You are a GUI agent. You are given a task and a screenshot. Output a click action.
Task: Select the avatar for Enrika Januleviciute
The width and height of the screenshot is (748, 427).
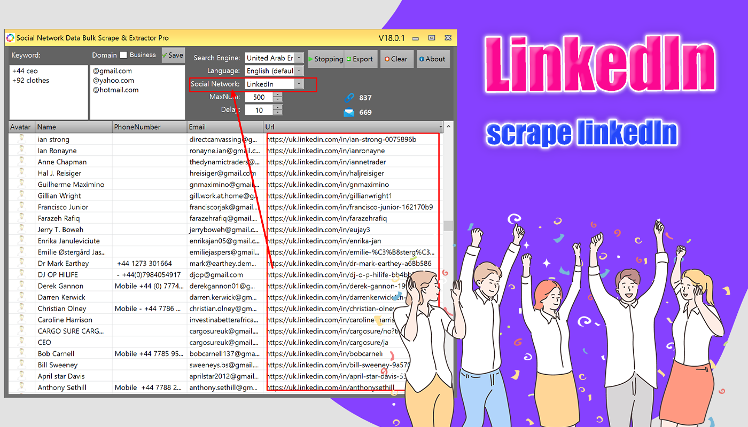(22, 241)
